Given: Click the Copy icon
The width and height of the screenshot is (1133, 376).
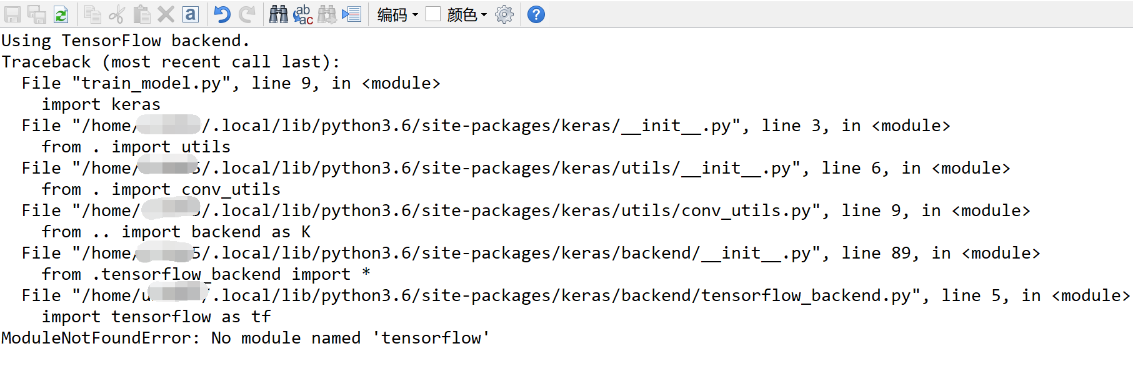Looking at the screenshot, I should [92, 14].
